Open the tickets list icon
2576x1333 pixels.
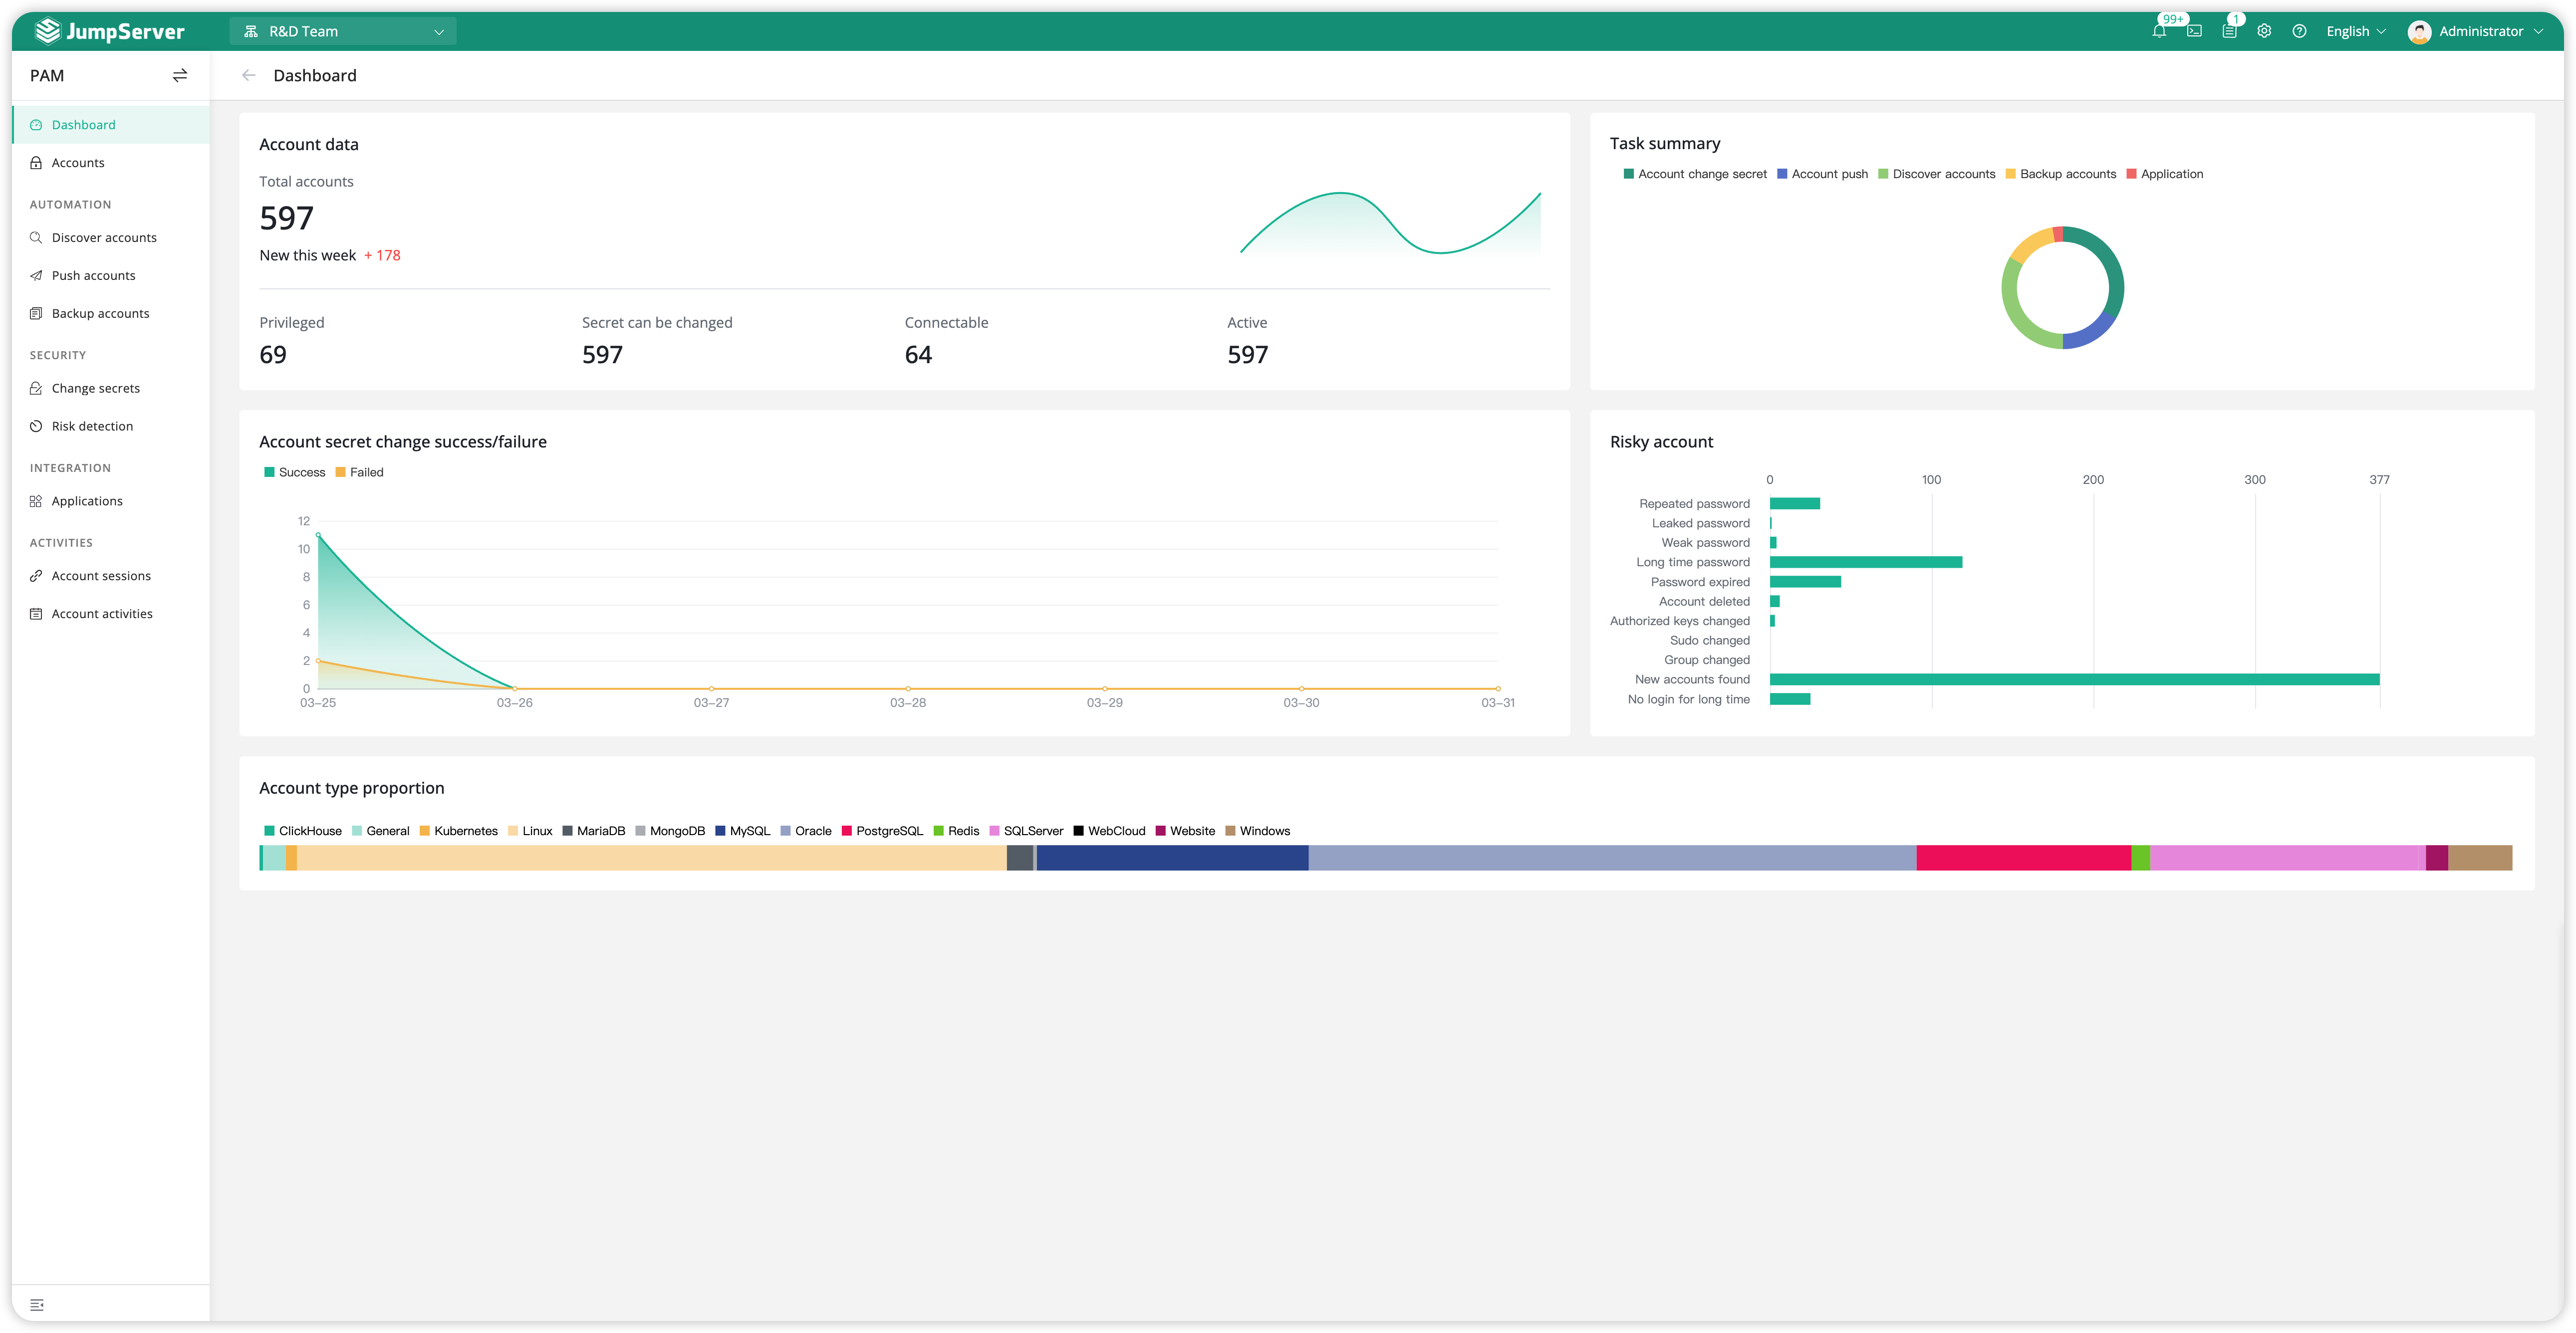tap(2229, 31)
